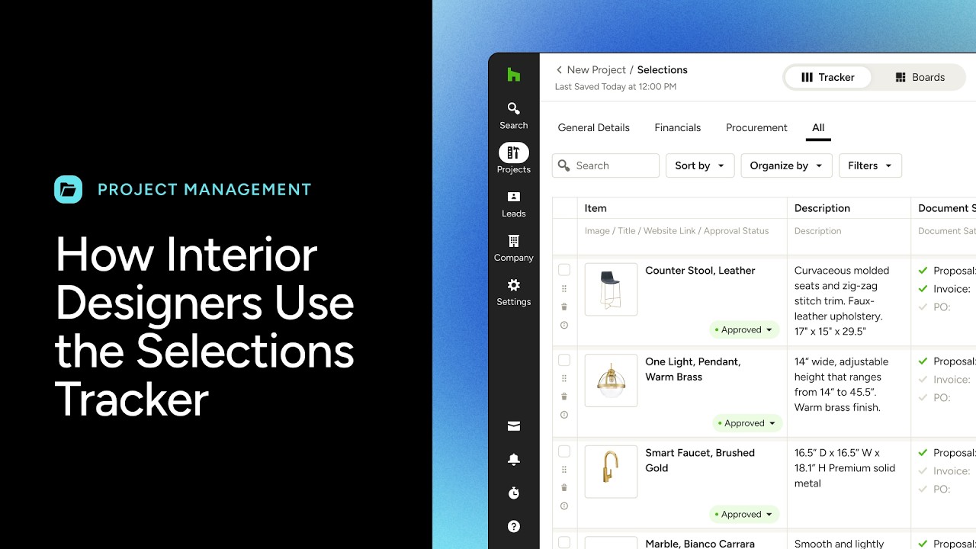The width and height of the screenshot is (976, 549).
Task: Open the Smart Faucet, Brushed Gold title
Action: click(x=700, y=460)
